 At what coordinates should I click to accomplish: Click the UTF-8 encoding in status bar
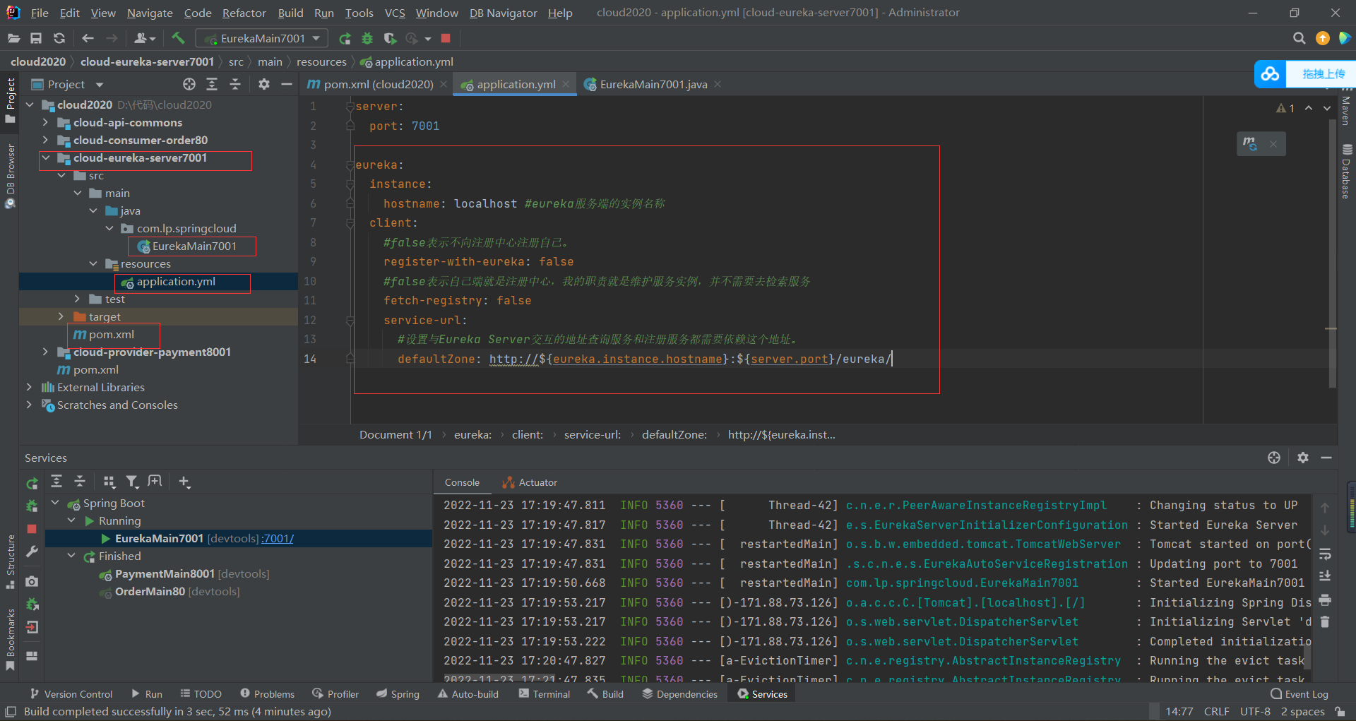(x=1254, y=711)
